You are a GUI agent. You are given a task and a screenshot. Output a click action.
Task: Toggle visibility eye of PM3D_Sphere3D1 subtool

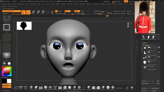coord(159,57)
